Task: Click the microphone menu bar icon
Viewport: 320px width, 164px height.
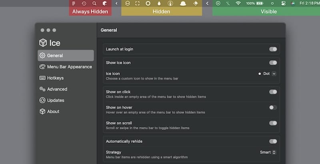Action: pos(170,3)
